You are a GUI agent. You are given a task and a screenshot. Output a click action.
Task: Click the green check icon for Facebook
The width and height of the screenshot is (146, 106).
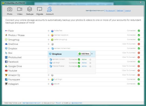[139, 62]
